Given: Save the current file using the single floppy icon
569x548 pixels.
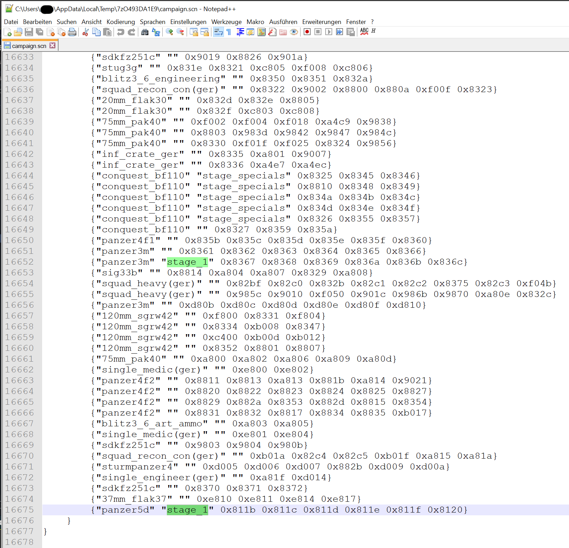Looking at the screenshot, I should coord(29,32).
